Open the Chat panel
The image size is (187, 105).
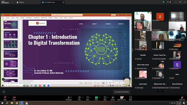pos(79,98)
